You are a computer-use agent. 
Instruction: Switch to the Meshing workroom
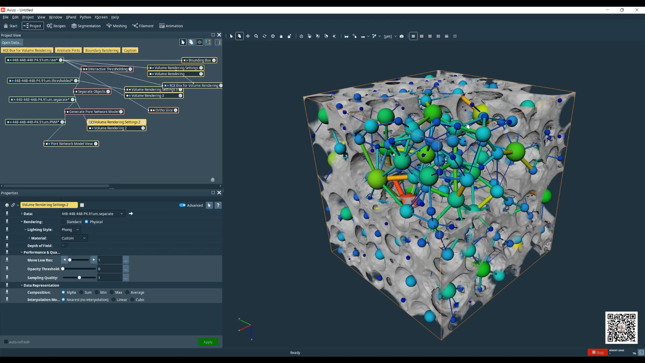click(117, 26)
